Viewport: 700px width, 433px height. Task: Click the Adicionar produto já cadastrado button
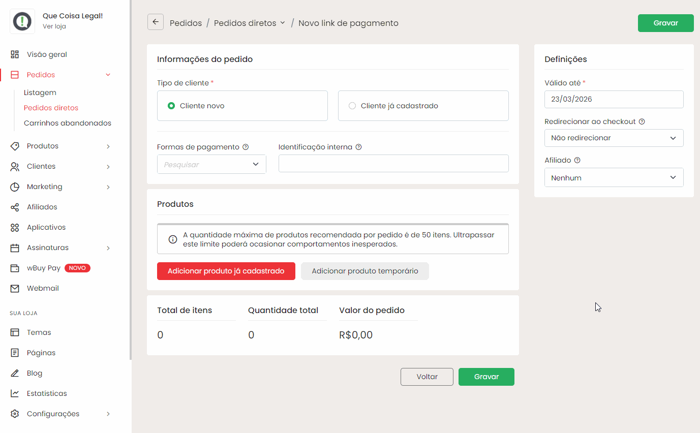point(226,271)
